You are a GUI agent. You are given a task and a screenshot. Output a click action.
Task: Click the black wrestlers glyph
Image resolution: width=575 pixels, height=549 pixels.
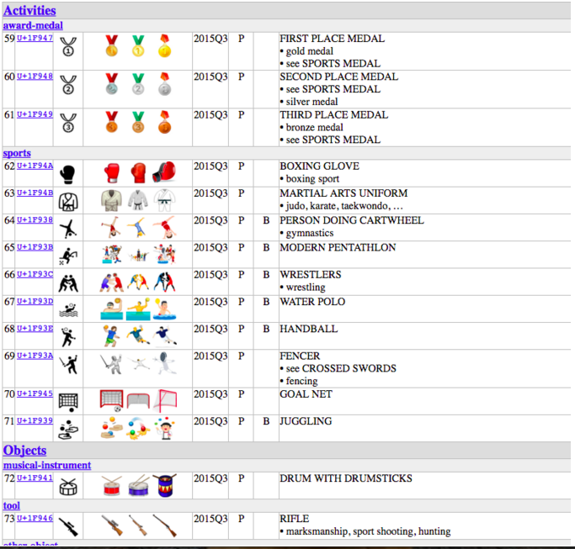pos(69,282)
